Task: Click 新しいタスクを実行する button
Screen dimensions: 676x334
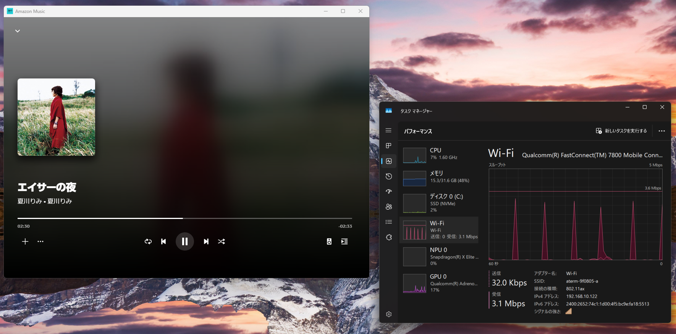Action: [x=621, y=131]
